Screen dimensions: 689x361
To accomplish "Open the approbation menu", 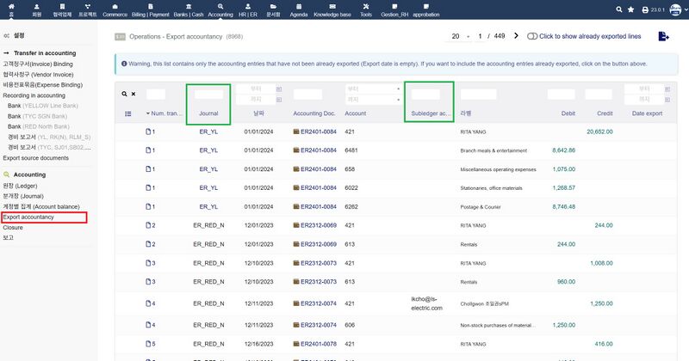I will click(425, 9).
